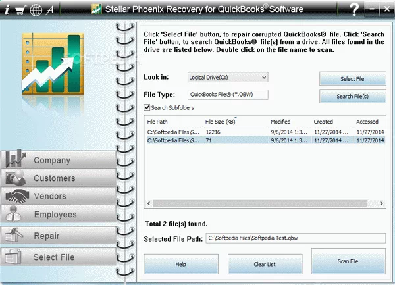395x285 pixels.
Task: Click the globe icon in title bar
Action: tap(35, 9)
